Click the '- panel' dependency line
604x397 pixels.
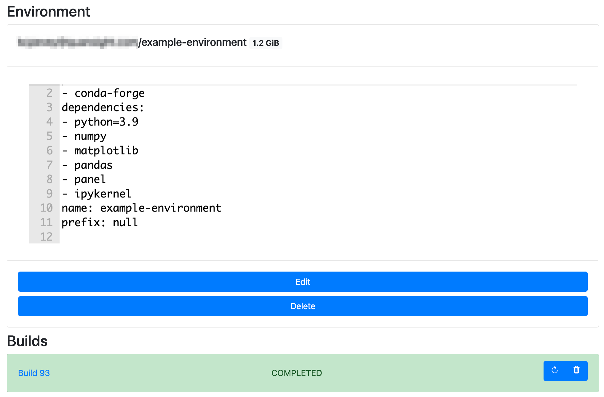point(84,179)
